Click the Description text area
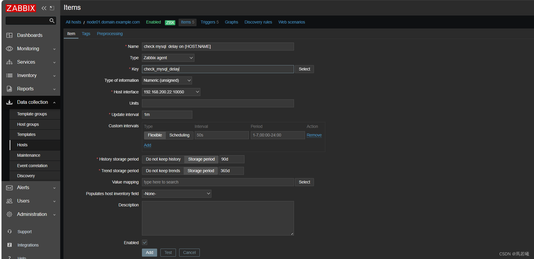The width and height of the screenshot is (534, 259). [218, 218]
